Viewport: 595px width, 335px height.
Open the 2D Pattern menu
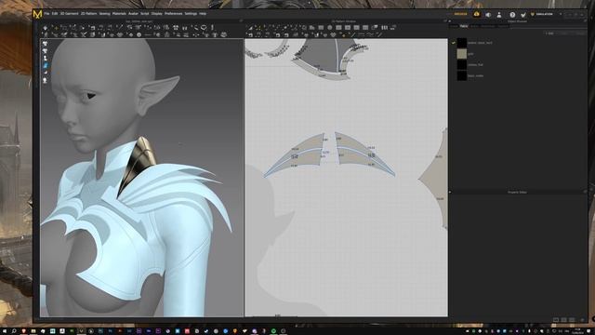(89, 14)
